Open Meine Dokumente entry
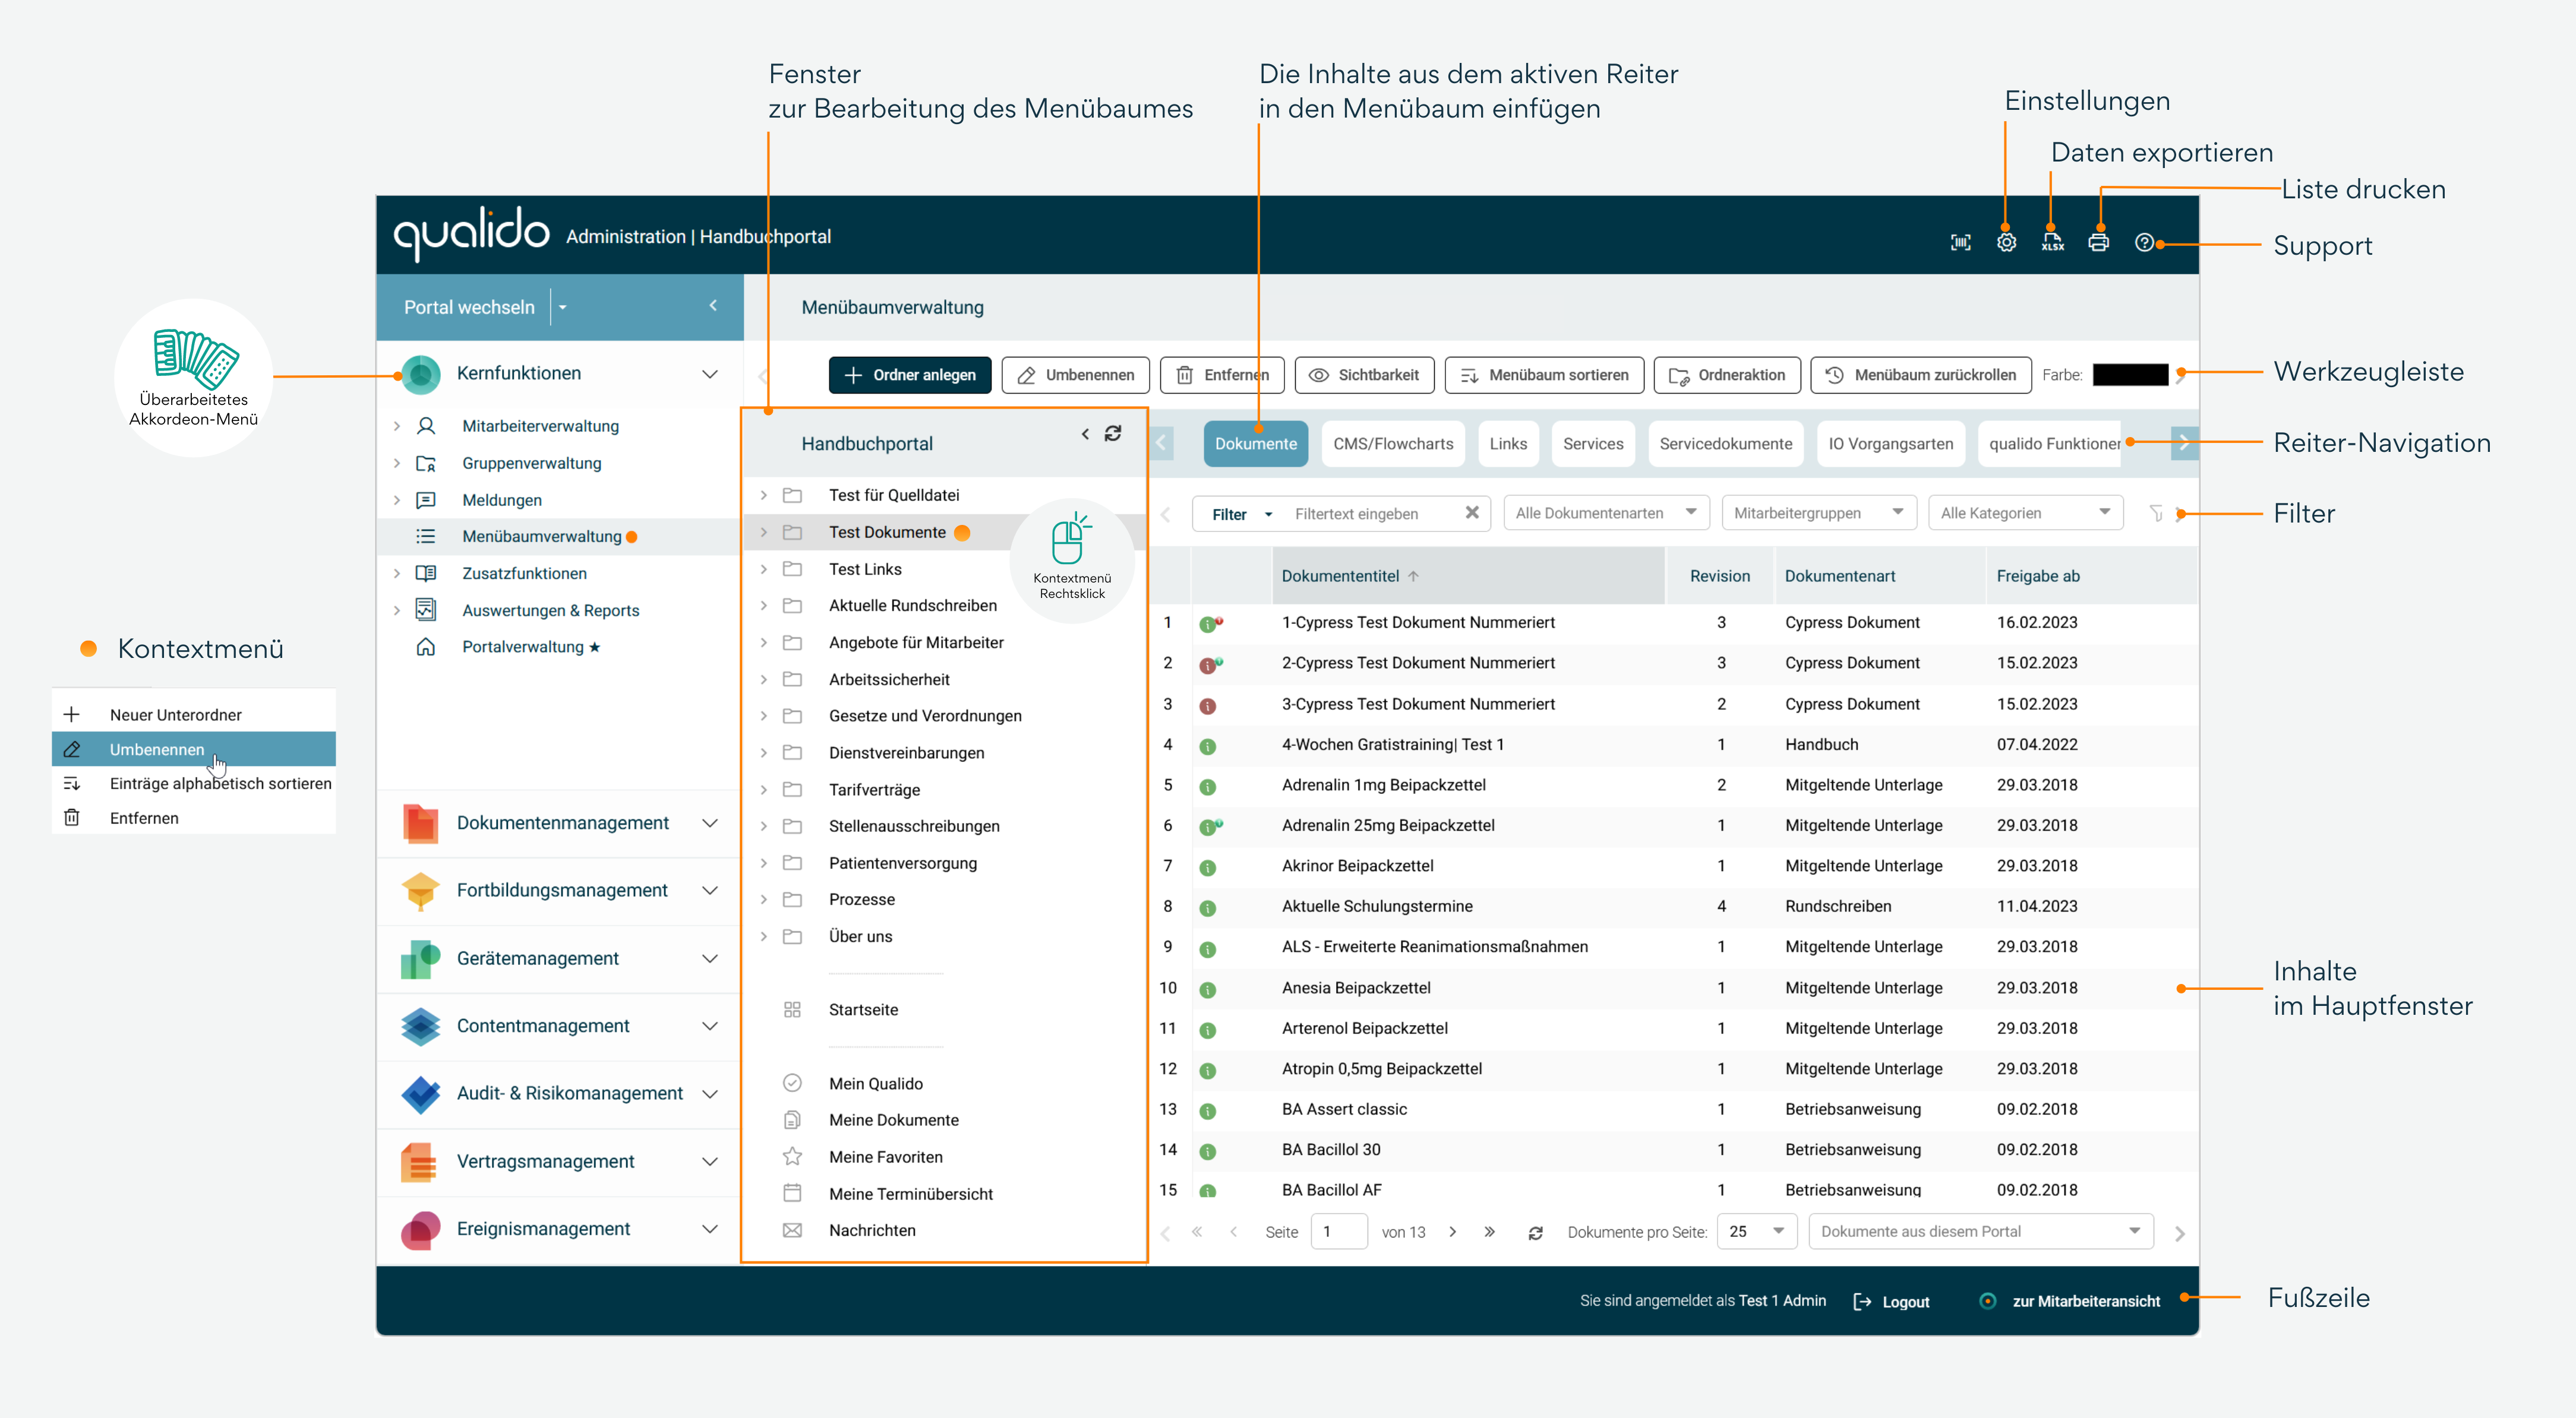This screenshot has height=1418, width=2576. click(x=893, y=1119)
